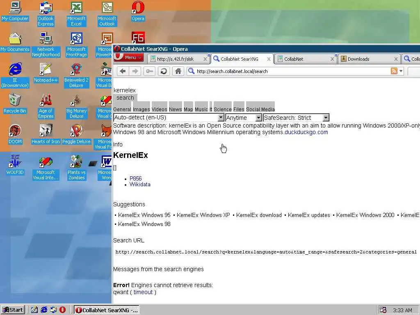Select the Bejeweled 2 Deluxe icon
Image resolution: width=420 pixels, height=315 pixels.
coord(76,76)
